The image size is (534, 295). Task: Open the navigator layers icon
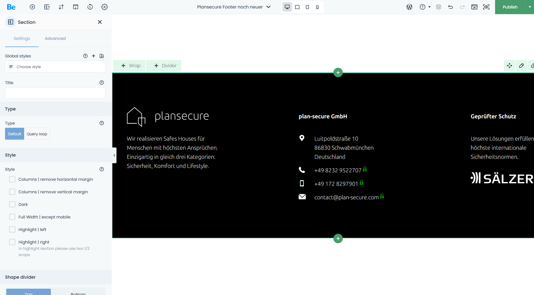click(x=439, y=7)
